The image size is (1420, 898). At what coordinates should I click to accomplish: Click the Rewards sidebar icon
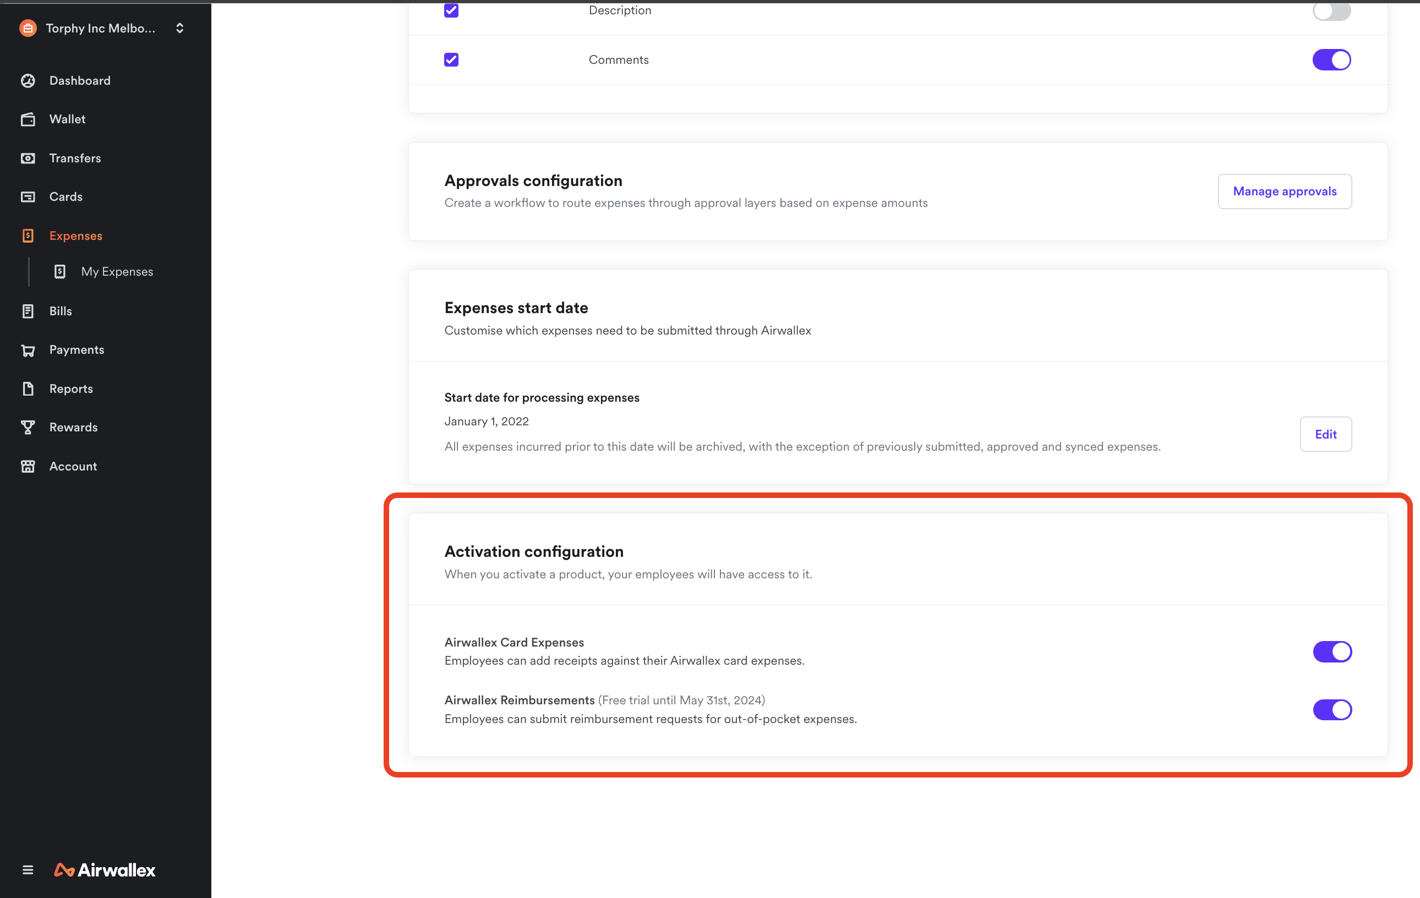[x=29, y=428]
